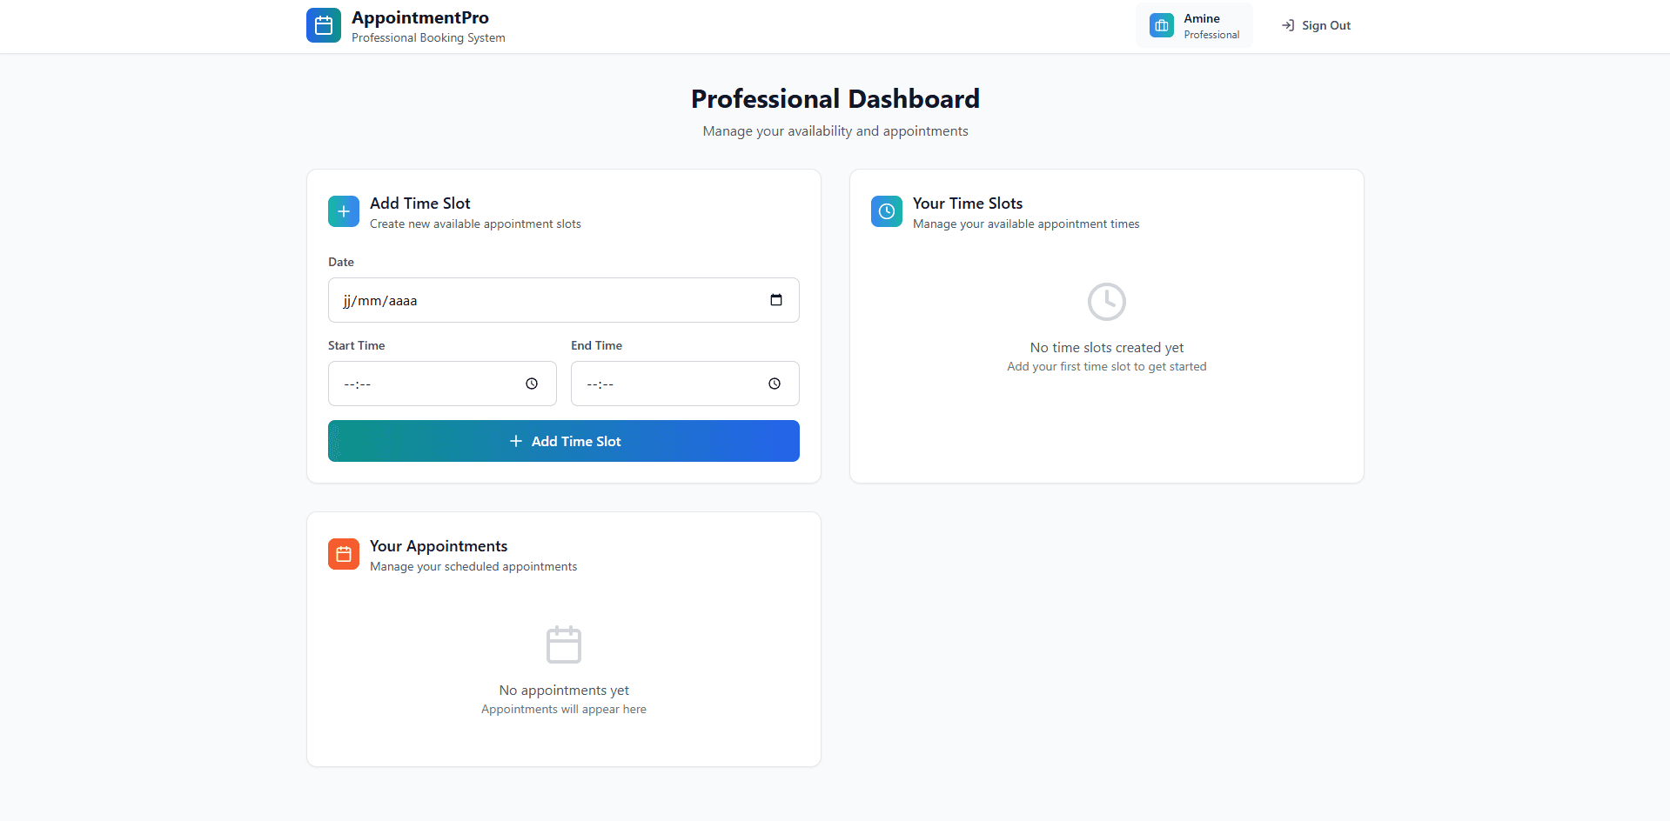Screen dimensions: 1670x821
Task: Click the AppointmentPro calendar logo icon
Action: pos(324,25)
